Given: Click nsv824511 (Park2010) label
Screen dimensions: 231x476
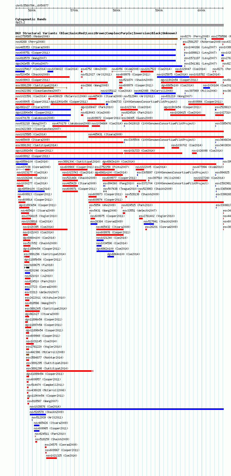Looking at the screenshot, I should tap(50, 434).
